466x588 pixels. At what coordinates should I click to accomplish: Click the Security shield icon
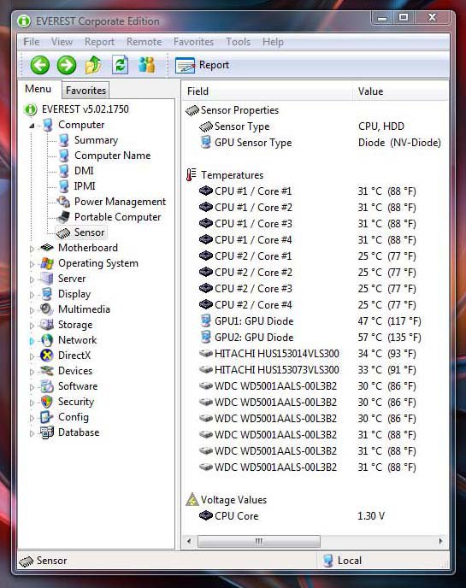point(47,401)
